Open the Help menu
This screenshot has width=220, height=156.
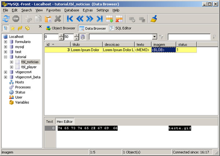[x=116, y=10]
